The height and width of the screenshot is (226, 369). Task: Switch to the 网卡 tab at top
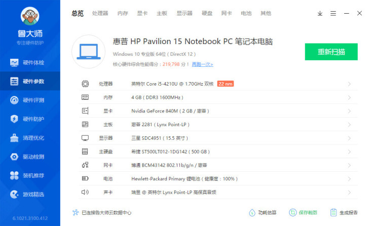227,13
